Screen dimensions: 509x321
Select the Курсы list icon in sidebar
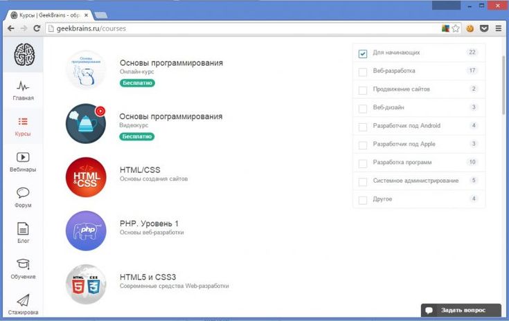point(23,122)
